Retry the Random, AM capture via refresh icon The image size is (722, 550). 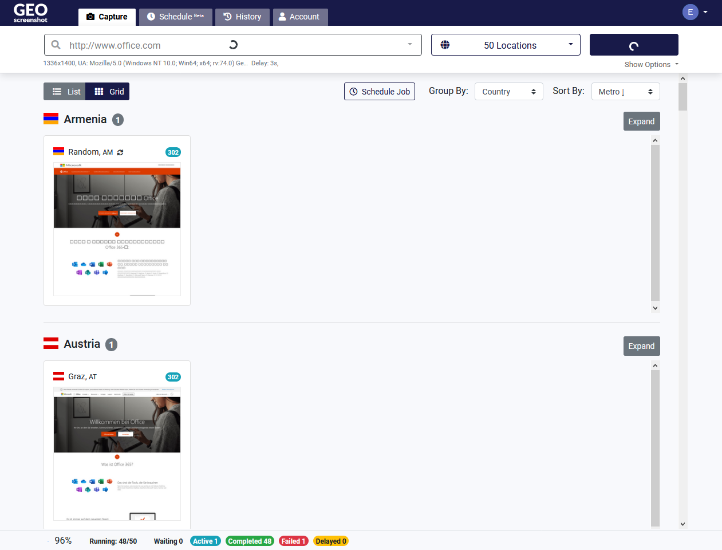pyautogui.click(x=120, y=152)
